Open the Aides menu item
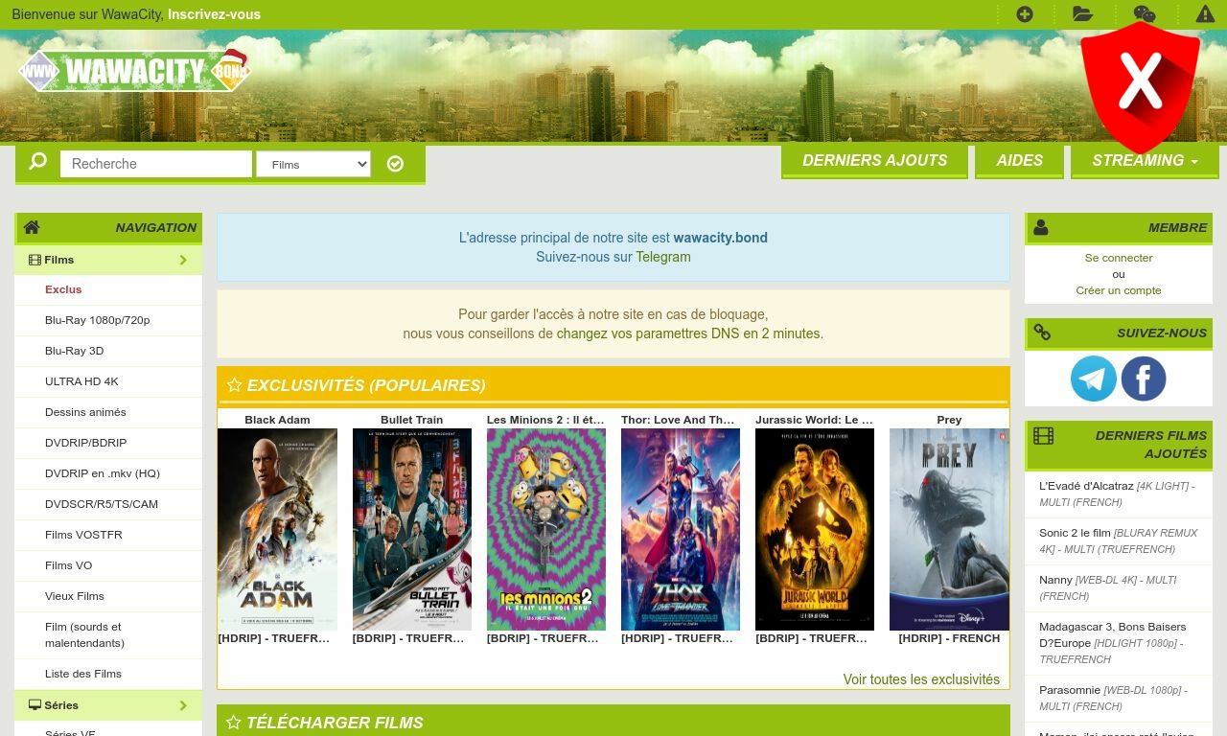Viewport: 1227px width, 736px height. coord(1019,160)
